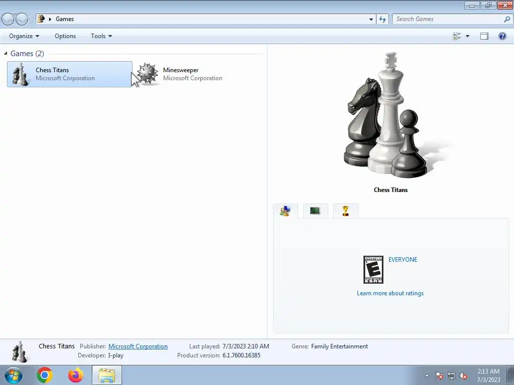Open the Statistics tab with trophy icon
This screenshot has width=514, height=385.
345,211
